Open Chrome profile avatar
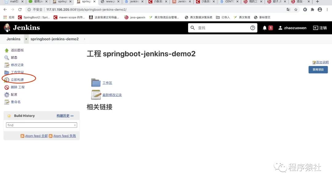This screenshot has width=332, height=182. [x=320, y=10]
